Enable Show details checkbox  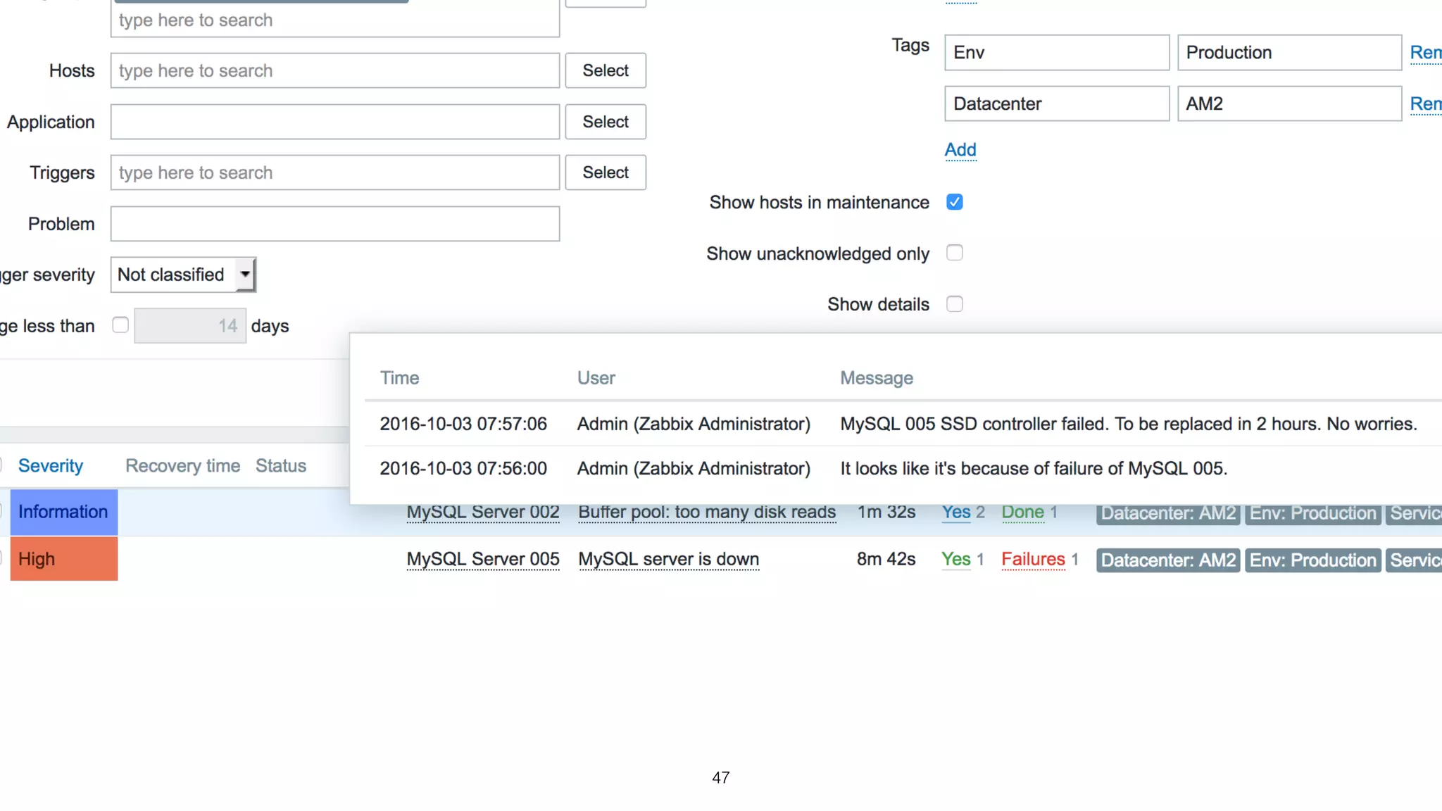pyautogui.click(x=954, y=304)
